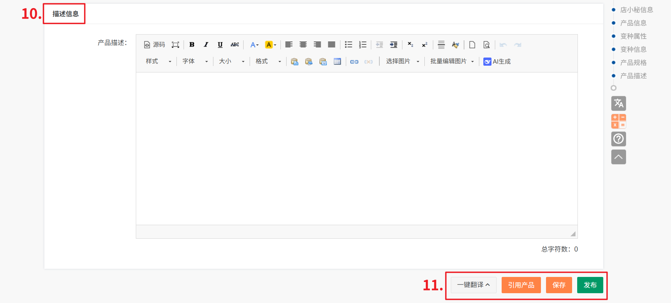
Task: Maximize the editor with fullscreen icon
Action: pyautogui.click(x=175, y=45)
